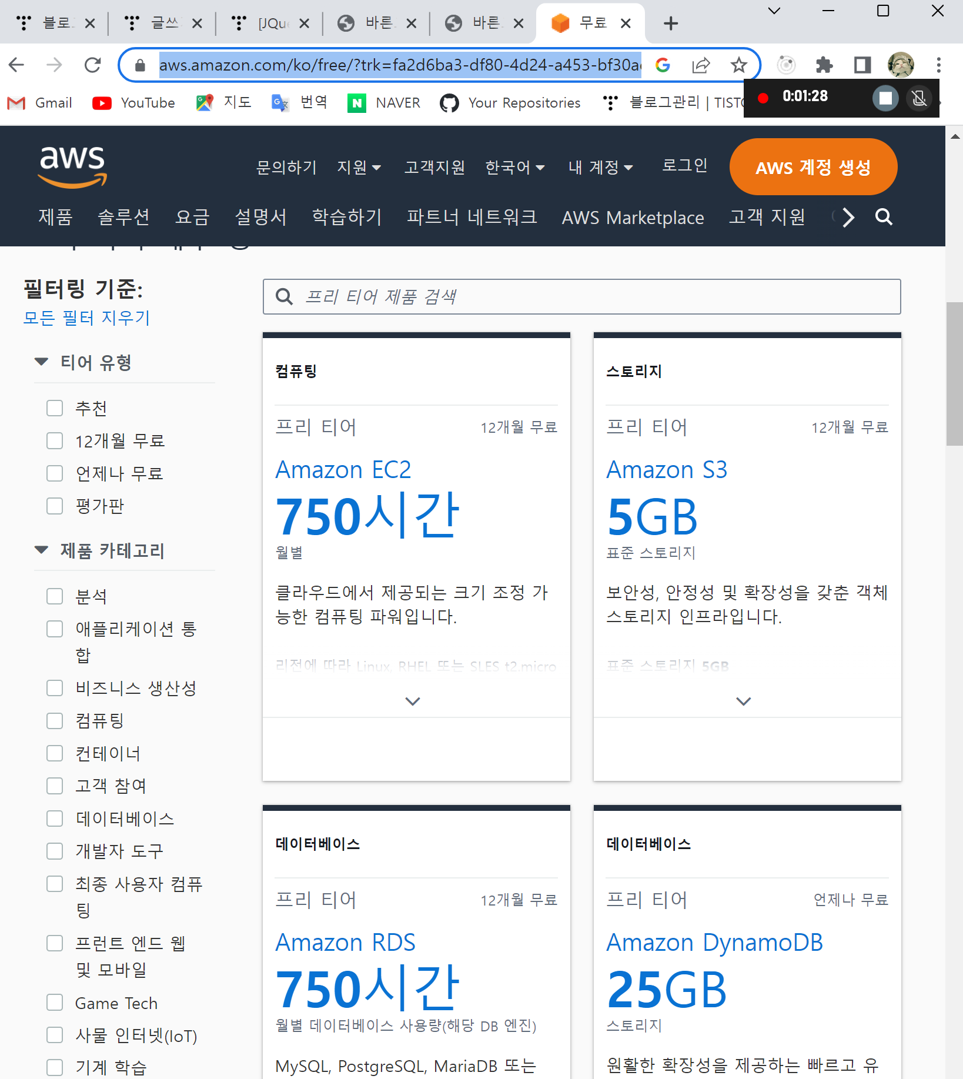Open Chrome three-dot menu
The image size is (963, 1079).
tap(939, 65)
